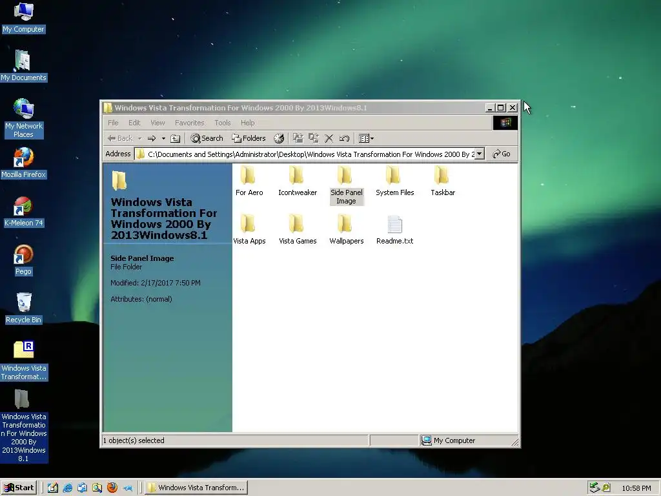The image size is (661, 496).
Task: Open the Icontweaker folder
Action: click(x=297, y=181)
